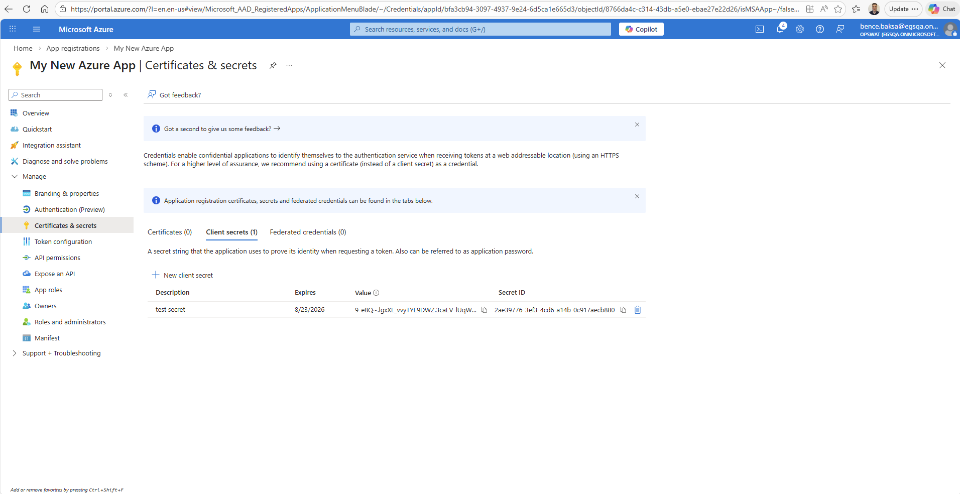960x494 pixels.
Task: Expand Support + Troubleshooting section
Action: 15,353
